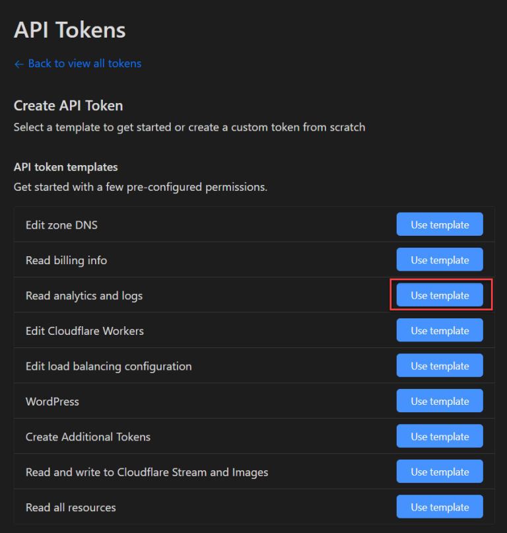The height and width of the screenshot is (533, 507).
Task: Click the API Tokens page heading
Action: click(69, 29)
